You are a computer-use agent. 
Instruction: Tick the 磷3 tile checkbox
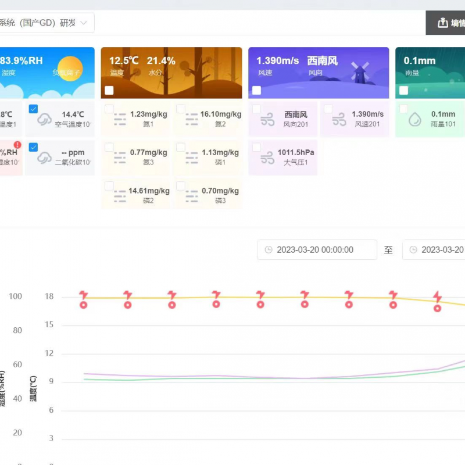181,185
